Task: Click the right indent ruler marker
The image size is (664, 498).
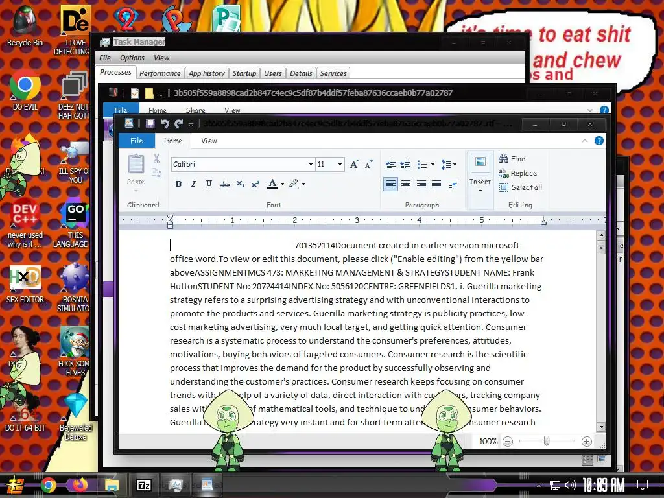Action: tap(543, 222)
